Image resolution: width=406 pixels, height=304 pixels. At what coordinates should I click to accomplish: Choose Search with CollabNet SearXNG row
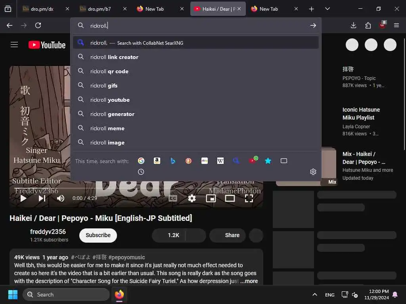click(x=196, y=43)
